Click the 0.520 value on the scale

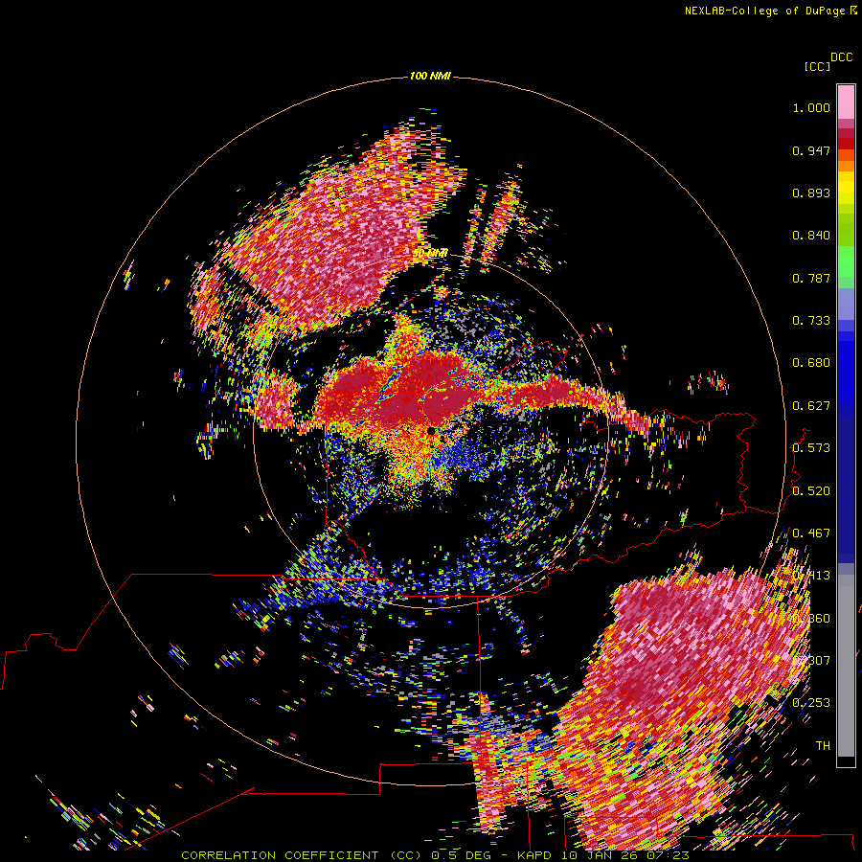(x=811, y=491)
